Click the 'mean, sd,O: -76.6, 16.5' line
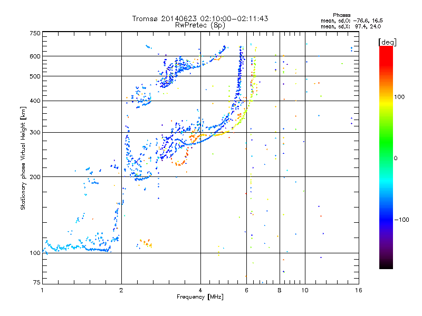Screen dimensions: 422x316 351,21
